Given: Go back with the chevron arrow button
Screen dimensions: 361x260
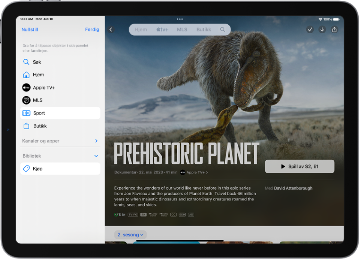Looking at the screenshot, I should pyautogui.click(x=111, y=30).
